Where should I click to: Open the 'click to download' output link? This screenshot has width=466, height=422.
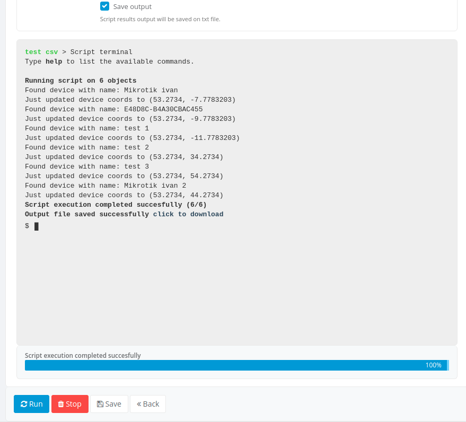tap(188, 214)
